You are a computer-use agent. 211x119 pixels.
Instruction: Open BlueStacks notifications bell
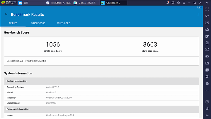point(168,3)
